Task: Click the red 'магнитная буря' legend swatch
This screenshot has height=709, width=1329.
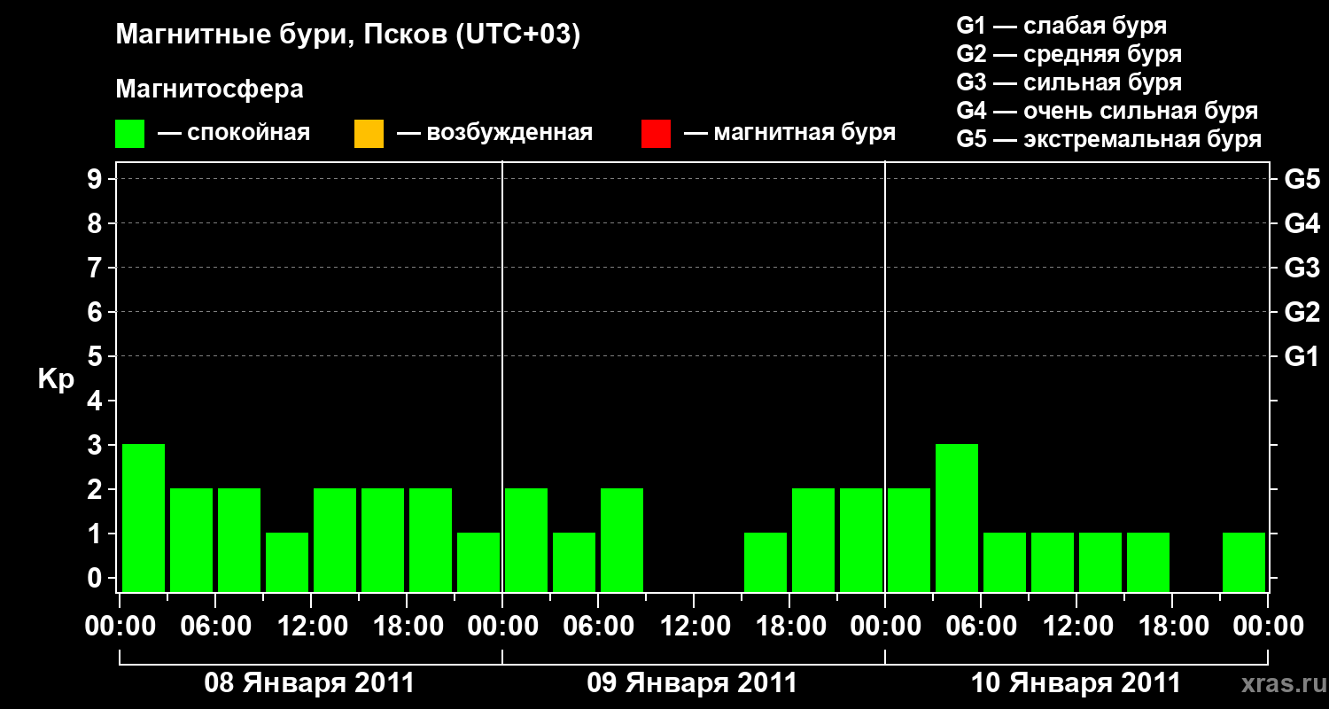Action: click(656, 134)
